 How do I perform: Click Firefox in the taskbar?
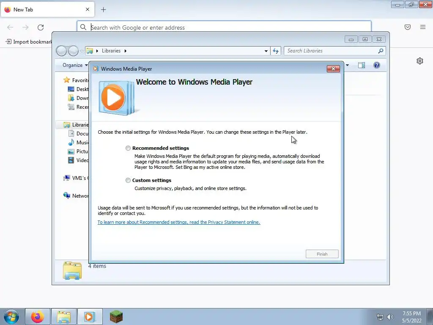click(x=38, y=317)
